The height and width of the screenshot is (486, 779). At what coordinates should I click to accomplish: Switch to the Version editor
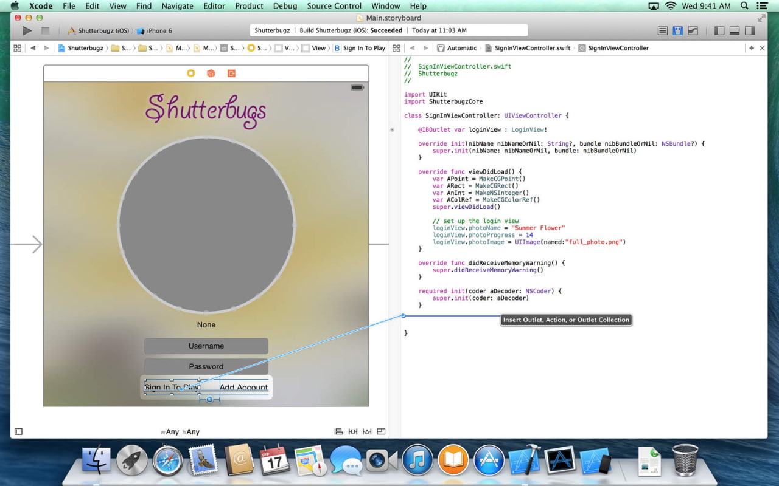[x=693, y=30]
